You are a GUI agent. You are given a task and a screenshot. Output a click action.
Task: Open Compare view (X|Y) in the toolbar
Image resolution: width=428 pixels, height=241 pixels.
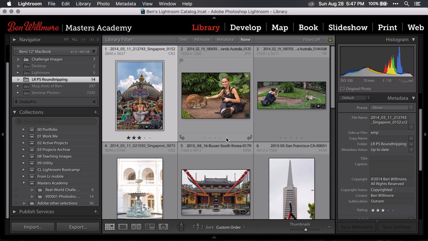pos(136,227)
